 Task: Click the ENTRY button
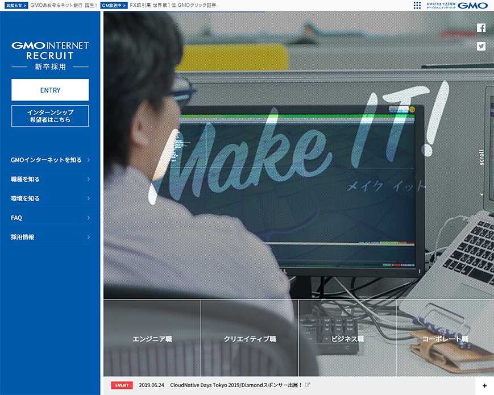[49, 90]
